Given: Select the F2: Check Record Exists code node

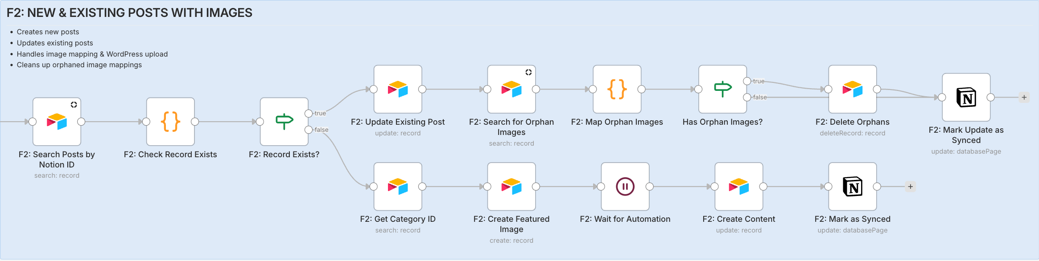Looking at the screenshot, I should pos(170,122).
